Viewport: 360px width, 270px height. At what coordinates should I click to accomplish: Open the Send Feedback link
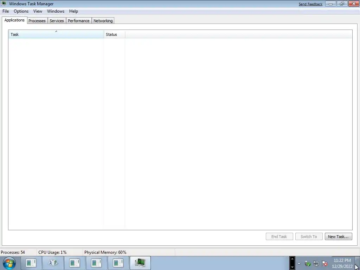(x=310, y=4)
